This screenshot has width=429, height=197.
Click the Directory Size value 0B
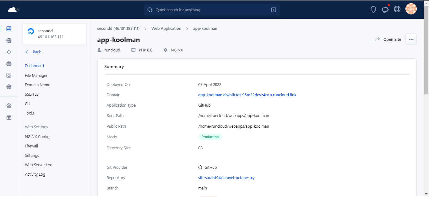coord(200,148)
